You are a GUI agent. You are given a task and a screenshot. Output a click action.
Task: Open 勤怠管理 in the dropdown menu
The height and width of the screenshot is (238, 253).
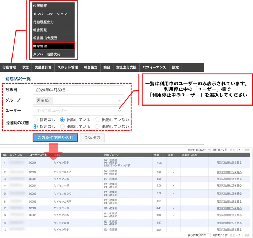pyautogui.click(x=53, y=46)
